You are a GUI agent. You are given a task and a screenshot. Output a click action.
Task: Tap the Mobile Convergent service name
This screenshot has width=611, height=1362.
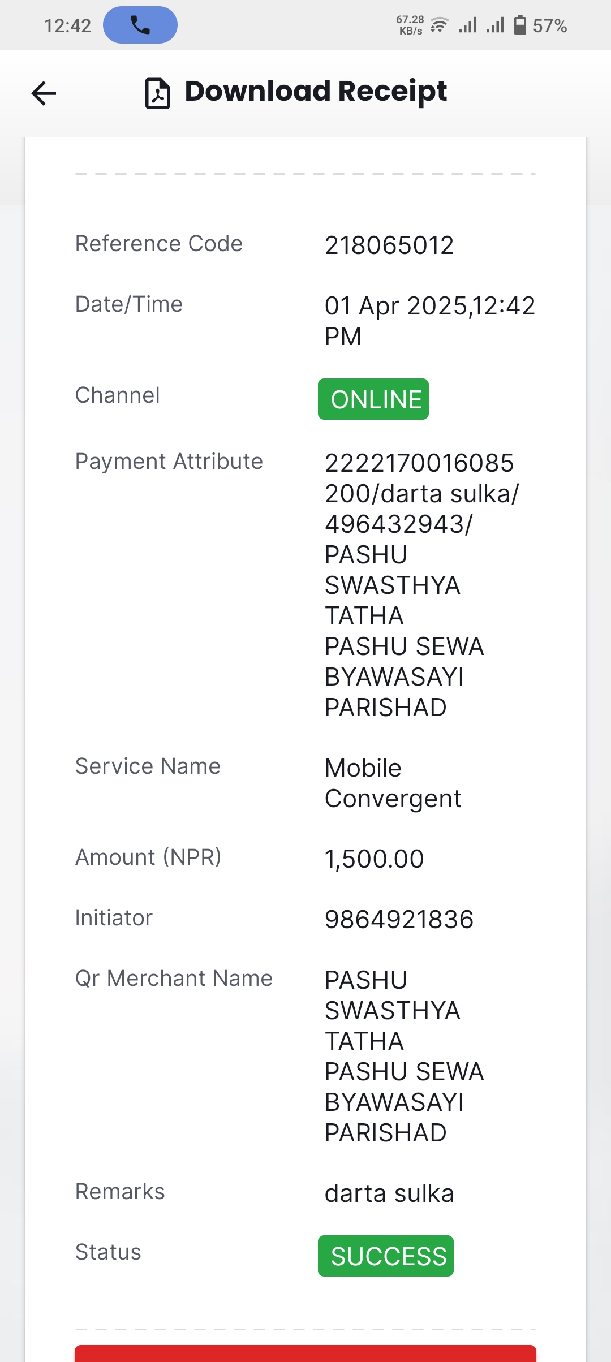click(x=393, y=783)
